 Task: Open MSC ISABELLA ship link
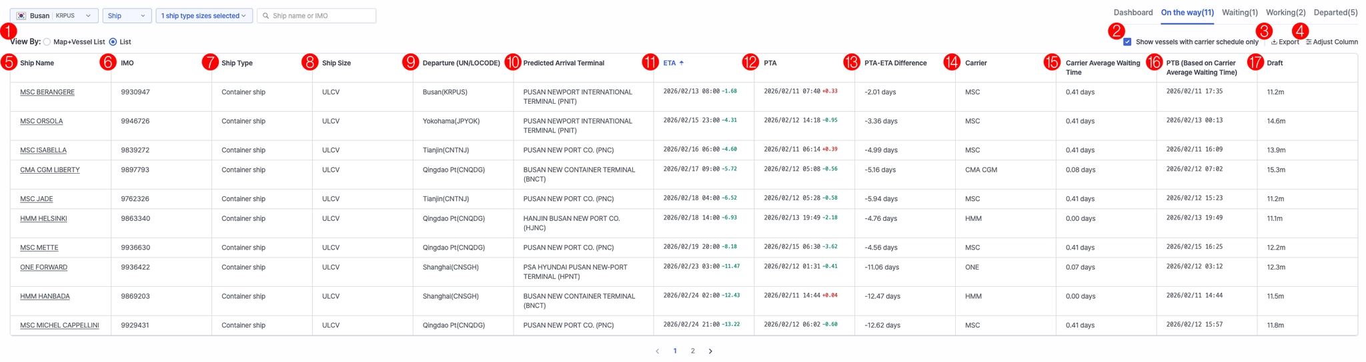(43, 150)
